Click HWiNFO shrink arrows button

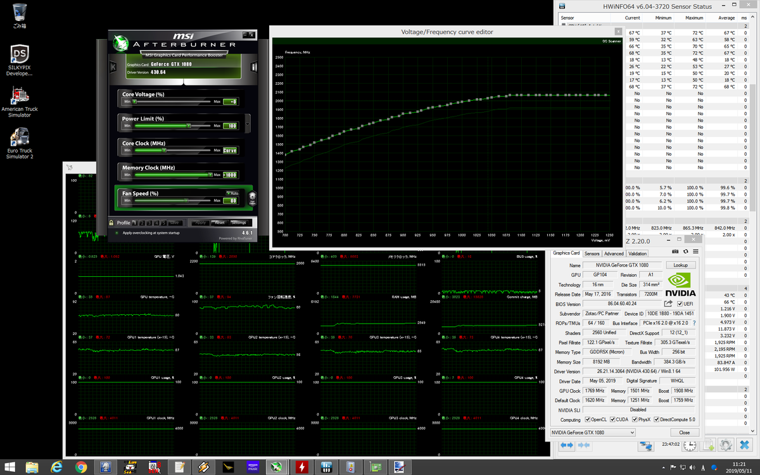(x=584, y=445)
